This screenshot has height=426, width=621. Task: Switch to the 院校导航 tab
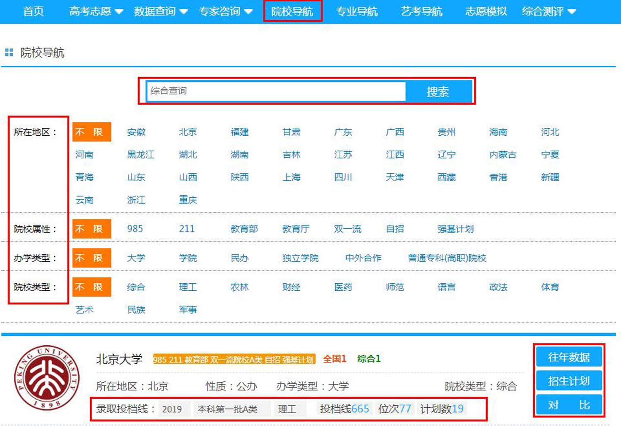point(292,12)
